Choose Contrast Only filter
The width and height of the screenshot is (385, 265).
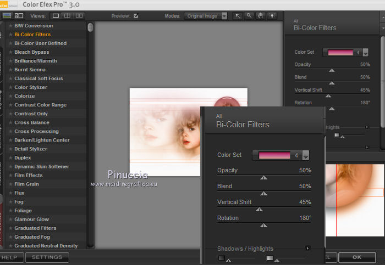tap(31, 114)
